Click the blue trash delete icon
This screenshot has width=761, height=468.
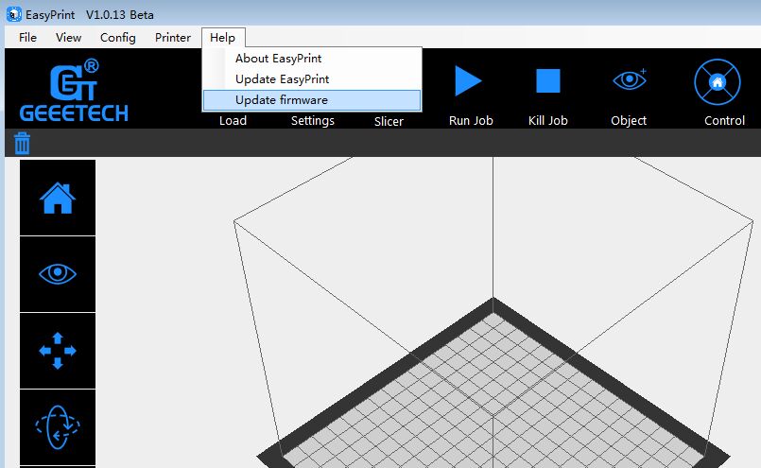click(x=23, y=144)
